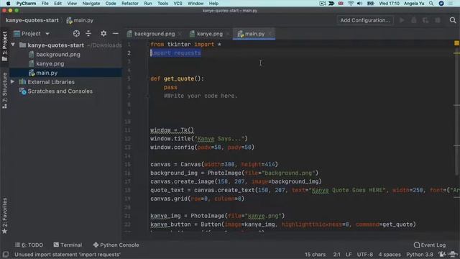
Task: Open the Edit menu
Action: [57, 3]
